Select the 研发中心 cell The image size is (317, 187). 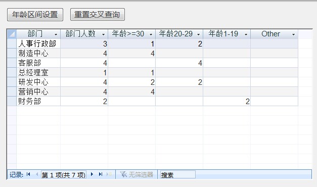38,82
